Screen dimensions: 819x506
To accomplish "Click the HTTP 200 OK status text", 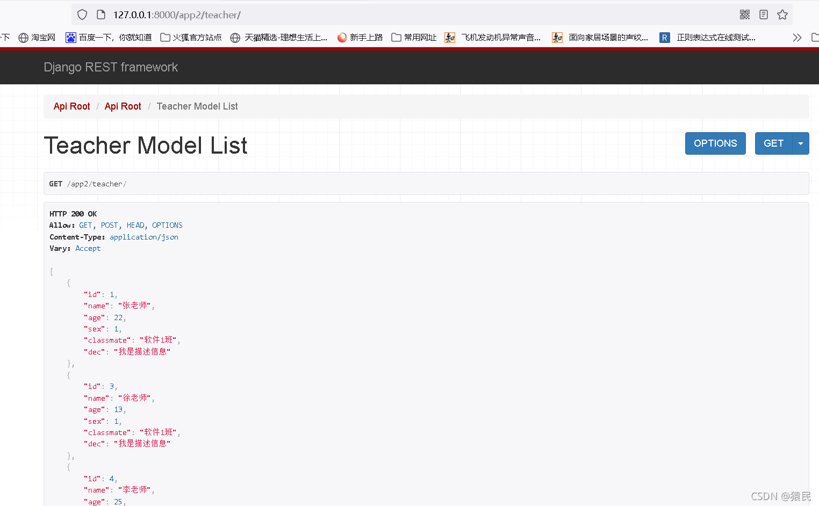I will point(73,214).
